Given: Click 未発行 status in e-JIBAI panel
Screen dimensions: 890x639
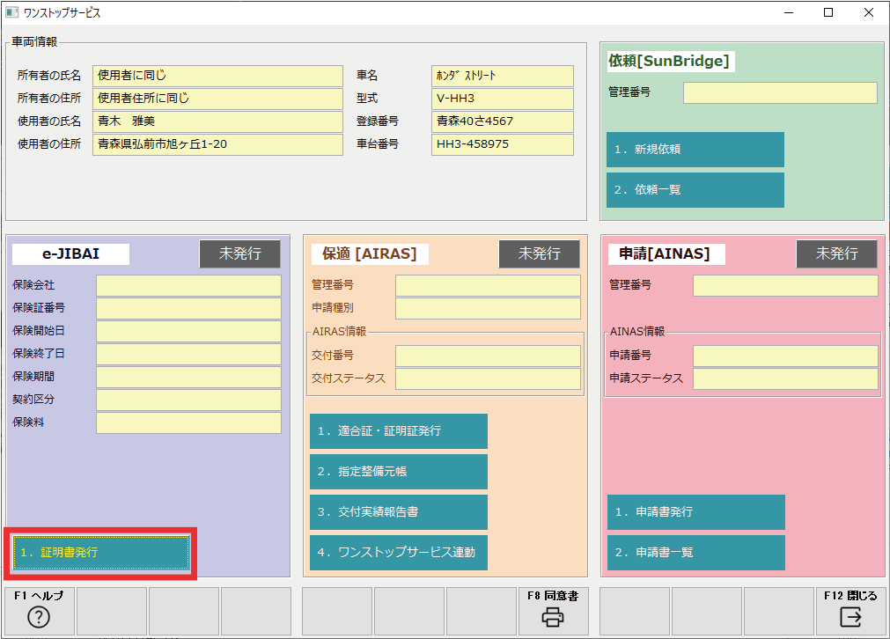Looking at the screenshot, I should [x=239, y=253].
